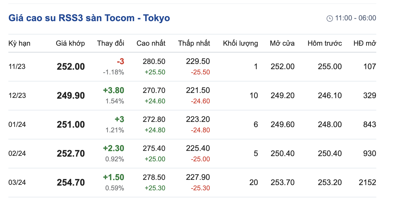393x201 pixels.
Task: Pick the 01/24 contract term
Action: (17, 125)
